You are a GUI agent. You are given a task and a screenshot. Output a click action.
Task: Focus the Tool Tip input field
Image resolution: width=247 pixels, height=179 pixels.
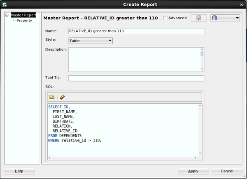[136, 78]
